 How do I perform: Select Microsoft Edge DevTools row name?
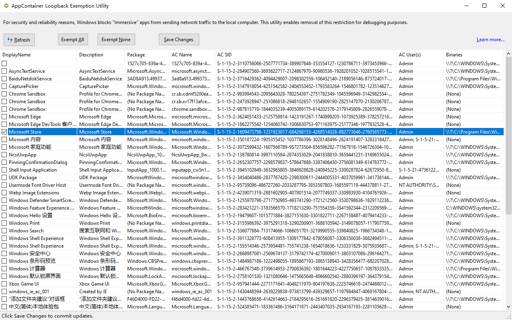point(42,124)
